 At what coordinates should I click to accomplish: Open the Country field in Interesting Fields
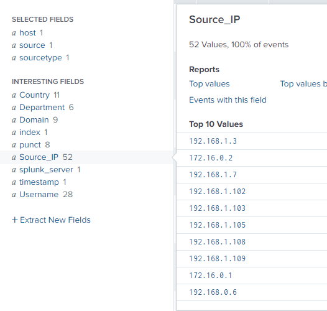34,95
